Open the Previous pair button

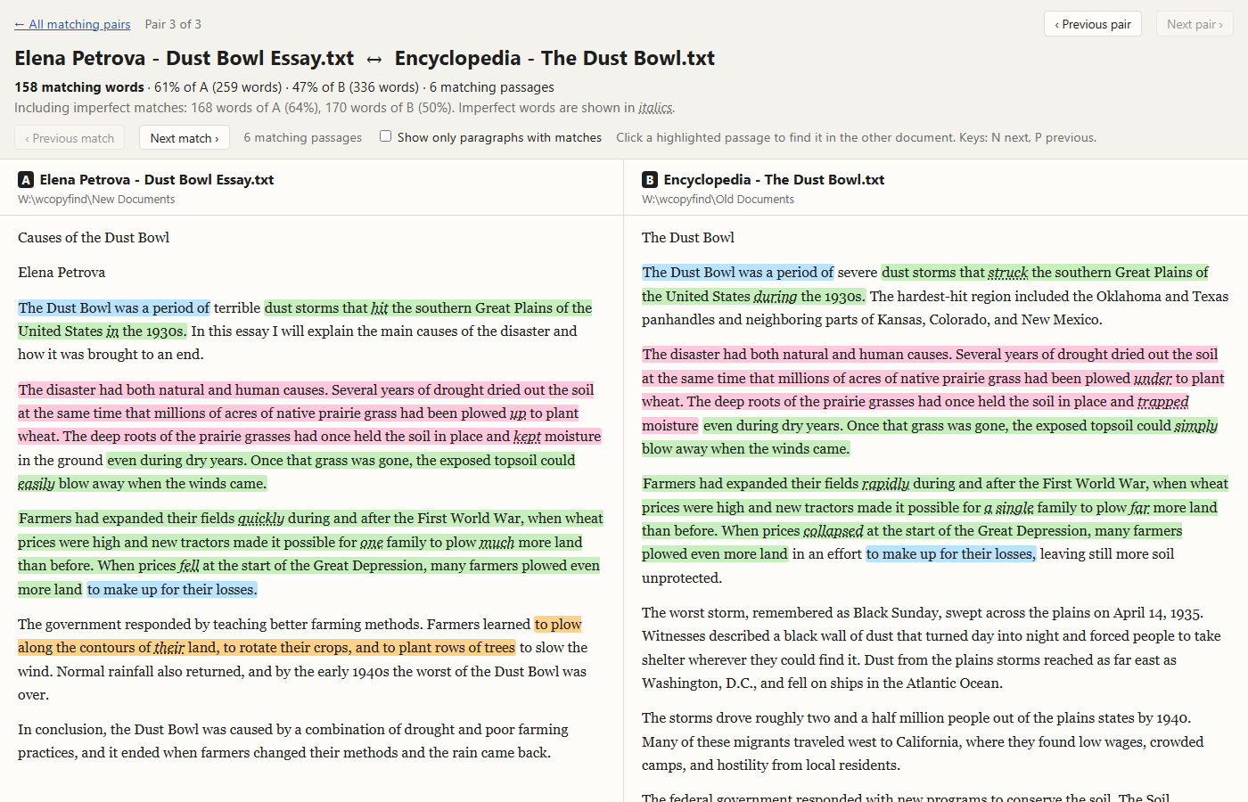(x=1093, y=24)
